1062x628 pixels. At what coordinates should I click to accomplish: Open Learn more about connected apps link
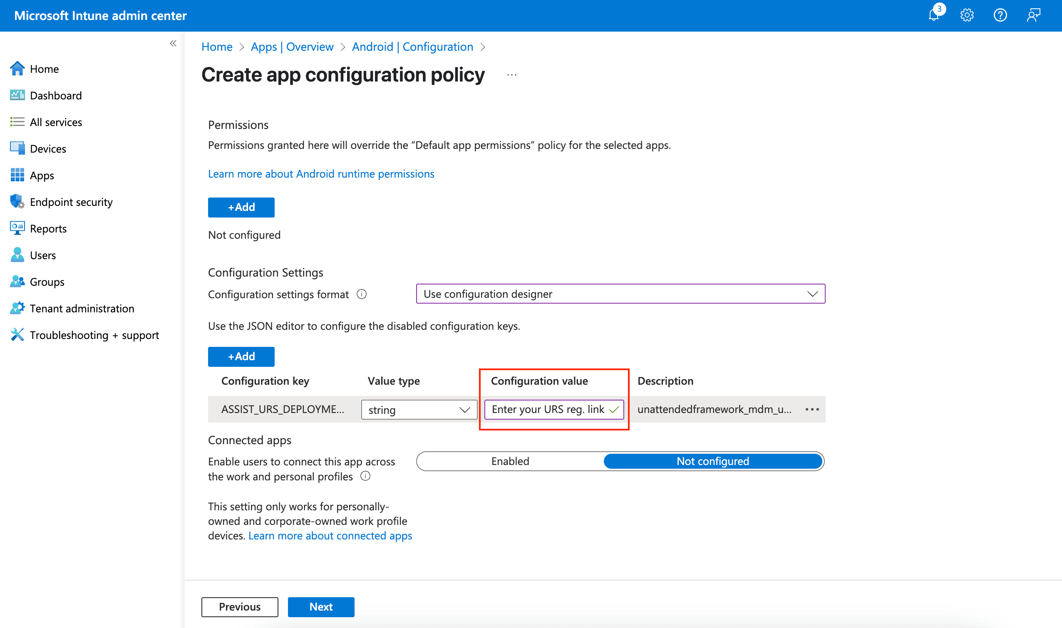click(330, 536)
